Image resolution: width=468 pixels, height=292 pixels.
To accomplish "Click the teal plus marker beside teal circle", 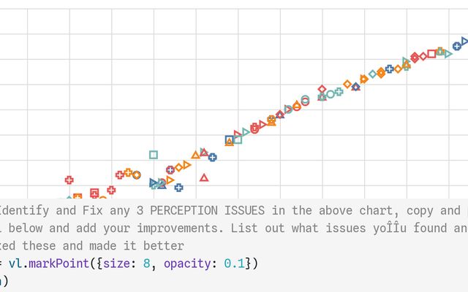I will coord(339,92).
